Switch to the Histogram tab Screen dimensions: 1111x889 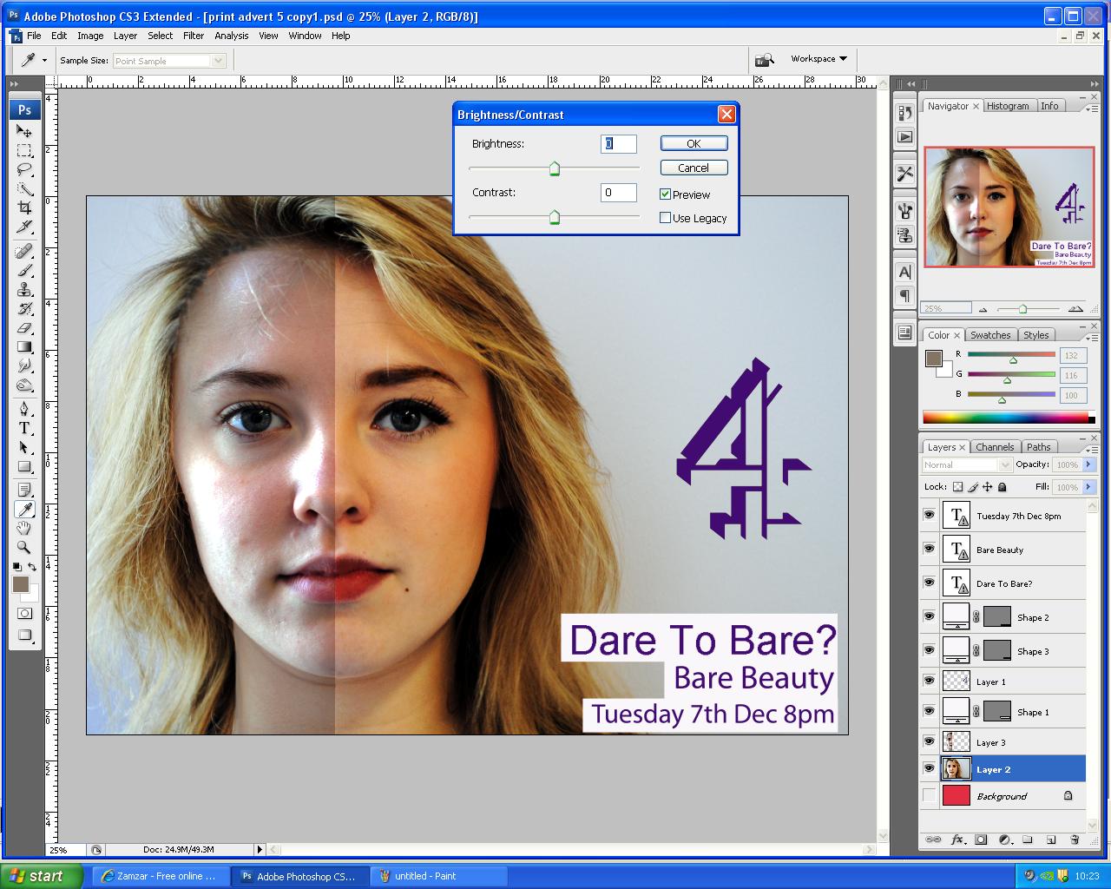1008,106
